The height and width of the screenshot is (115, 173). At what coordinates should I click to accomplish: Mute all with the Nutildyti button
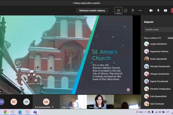tap(170, 38)
